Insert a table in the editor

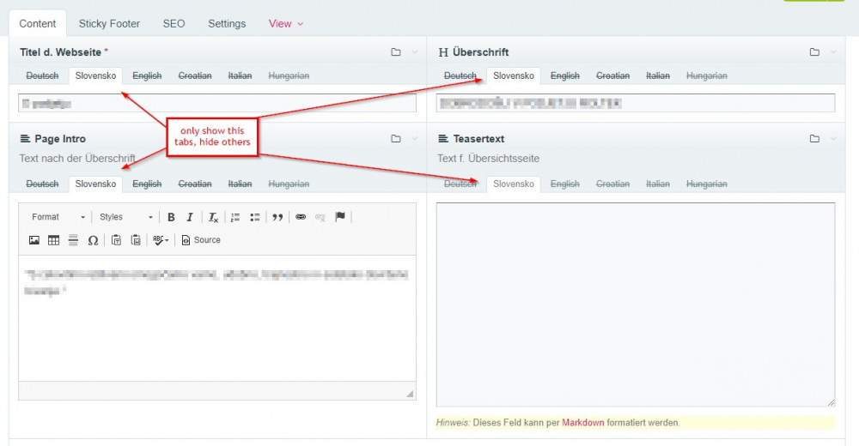[53, 240]
